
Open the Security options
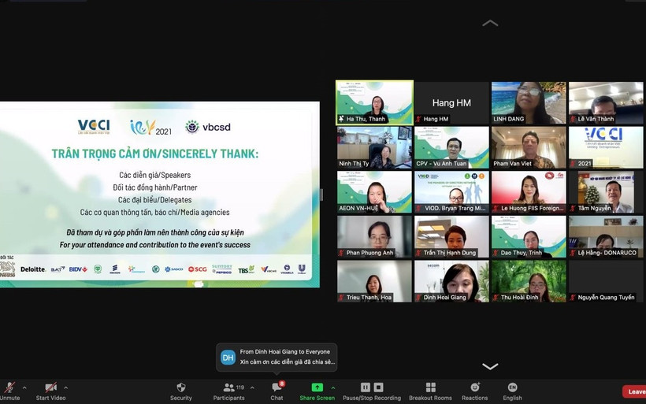[181, 388]
